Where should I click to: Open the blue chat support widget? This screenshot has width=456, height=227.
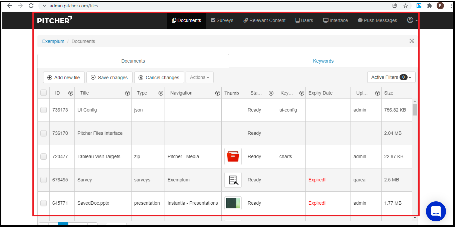click(436, 211)
